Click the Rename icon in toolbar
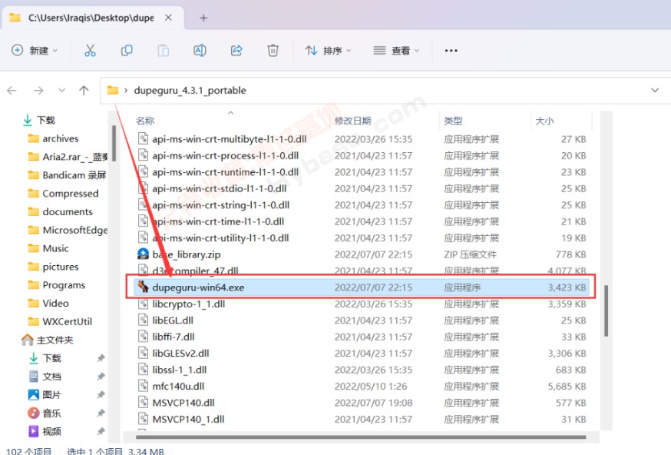Screen dimensions: 671x455 (x=200, y=51)
